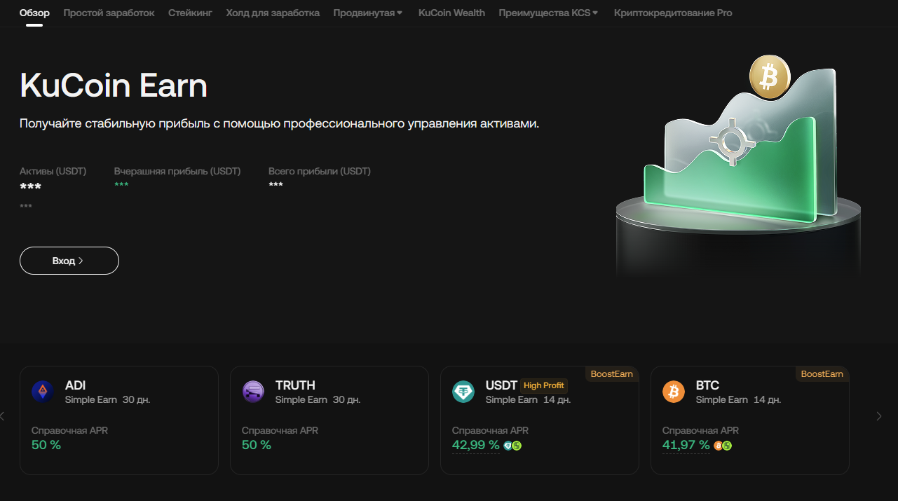Viewport: 898px width, 501px height.
Task: Click the Вчерашняя прибыль (USDT) label
Action: click(x=177, y=171)
